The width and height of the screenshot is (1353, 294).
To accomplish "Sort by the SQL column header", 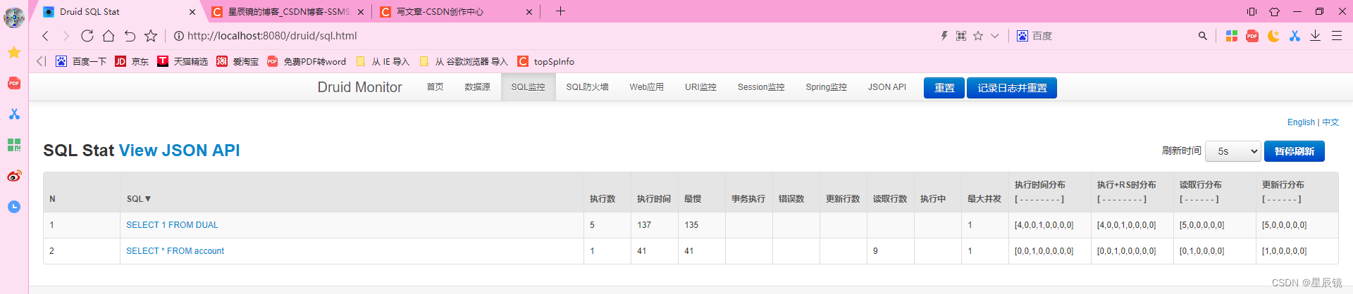I will tap(139, 199).
